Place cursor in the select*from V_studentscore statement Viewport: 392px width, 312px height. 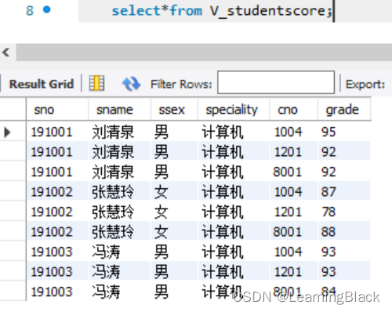coord(222,11)
